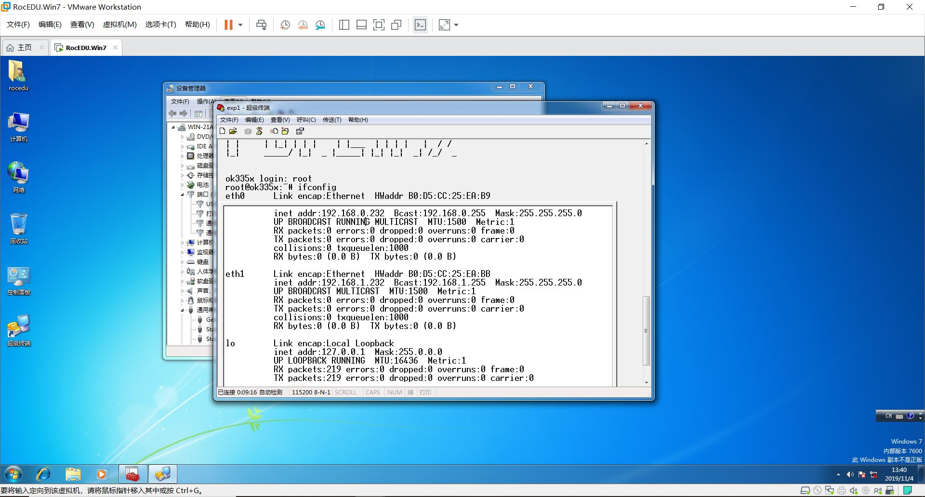Show hidden system tray icons
The height and width of the screenshot is (497, 925).
(x=838, y=475)
